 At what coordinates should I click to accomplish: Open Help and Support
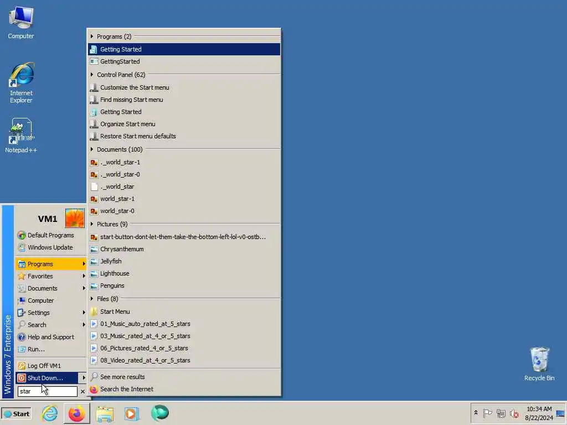tap(50, 337)
